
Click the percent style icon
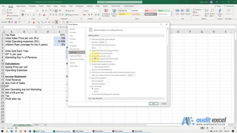click(x=89, y=15)
